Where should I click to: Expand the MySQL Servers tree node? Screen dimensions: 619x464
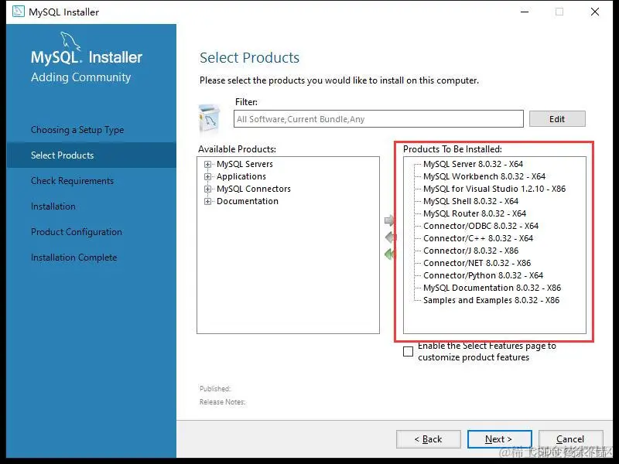[207, 164]
